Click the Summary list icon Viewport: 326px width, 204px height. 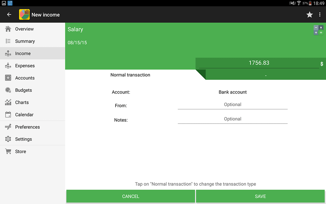click(x=8, y=41)
